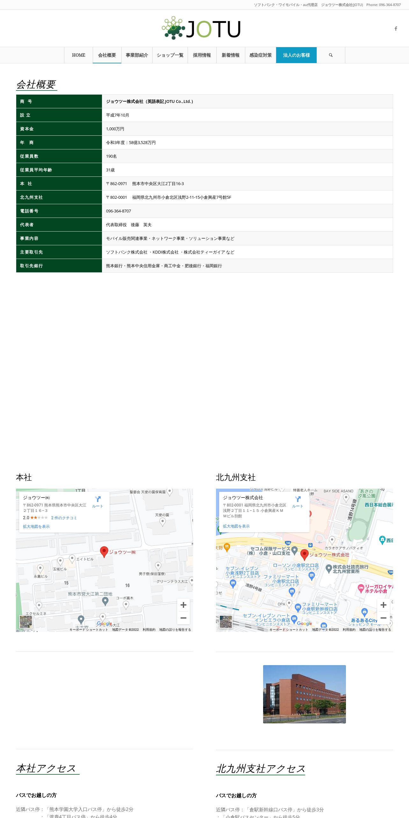Click the エイトビル map marker

tap(72, 558)
